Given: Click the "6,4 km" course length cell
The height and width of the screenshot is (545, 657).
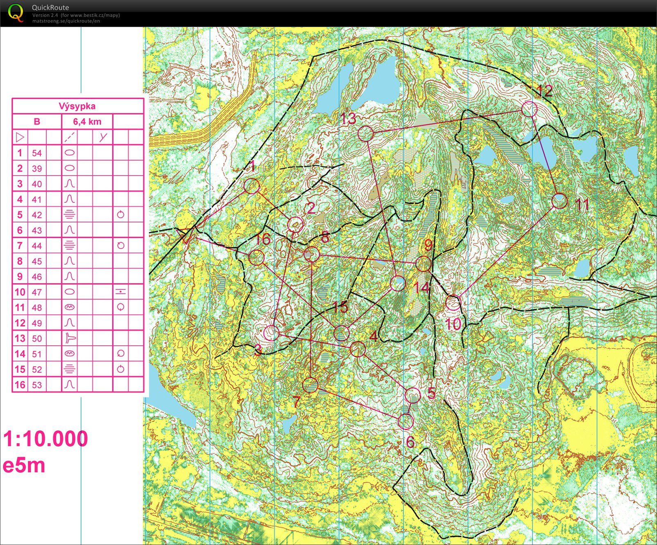Looking at the screenshot, I should (87, 122).
